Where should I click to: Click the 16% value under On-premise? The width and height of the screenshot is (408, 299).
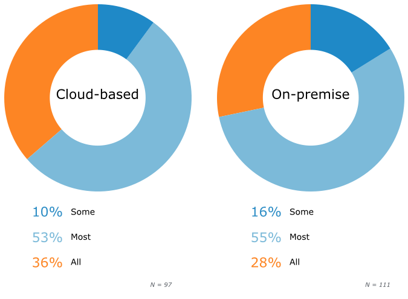(x=266, y=212)
